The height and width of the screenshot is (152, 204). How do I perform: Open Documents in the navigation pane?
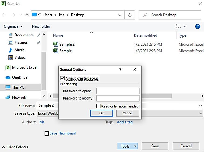[x=24, y=35]
